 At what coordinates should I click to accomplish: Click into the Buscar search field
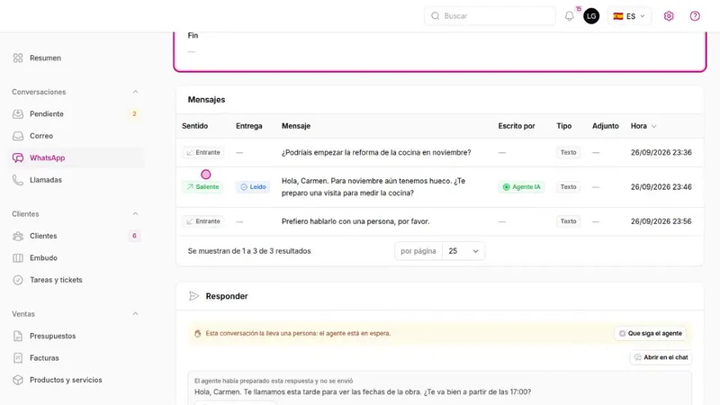[490, 16]
